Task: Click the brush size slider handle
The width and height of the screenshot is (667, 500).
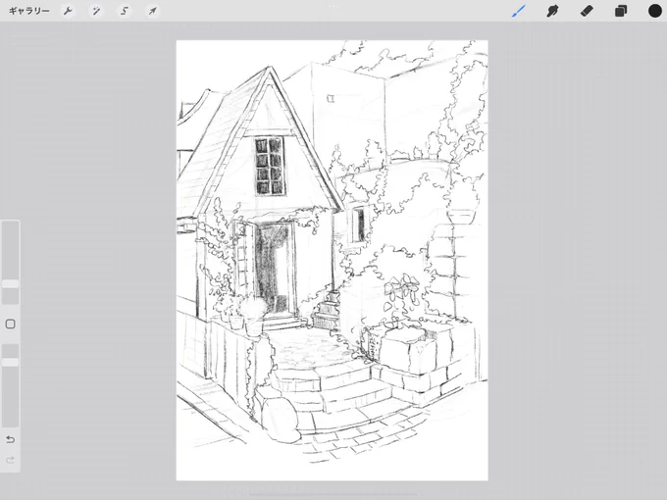Action: tap(10, 284)
